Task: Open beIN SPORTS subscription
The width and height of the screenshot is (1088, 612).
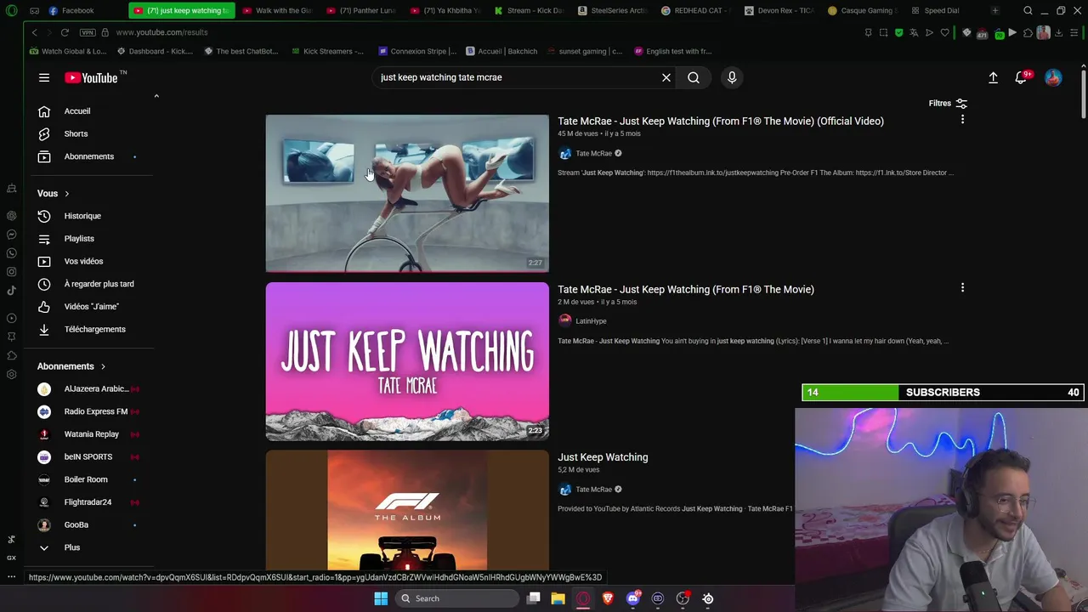Action: click(x=89, y=457)
